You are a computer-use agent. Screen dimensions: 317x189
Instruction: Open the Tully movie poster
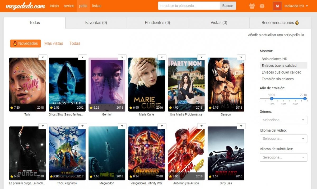click(x=27, y=85)
